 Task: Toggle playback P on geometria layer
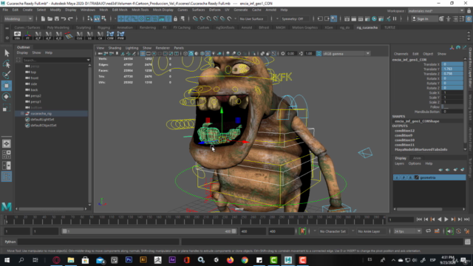[x=404, y=177]
